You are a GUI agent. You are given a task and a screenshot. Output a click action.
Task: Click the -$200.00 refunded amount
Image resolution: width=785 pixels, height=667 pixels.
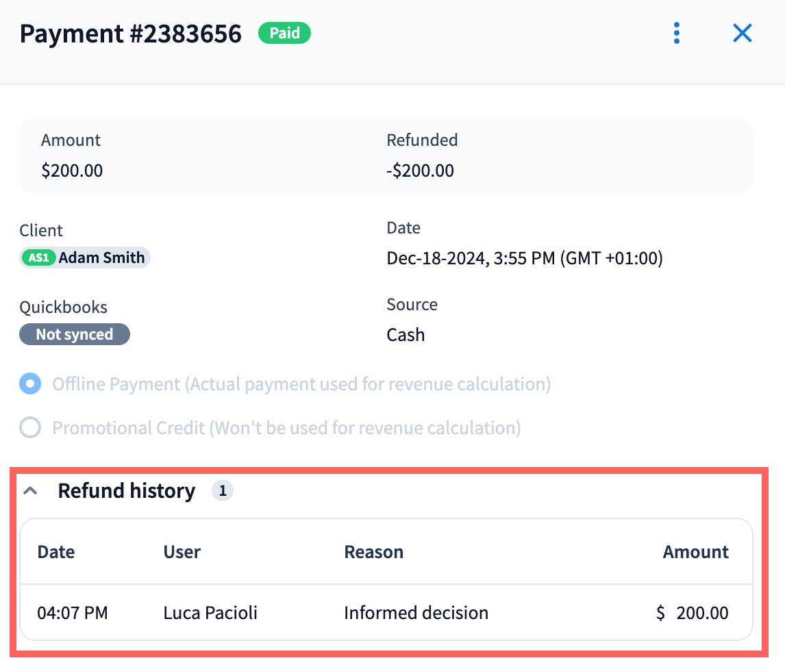pos(420,171)
